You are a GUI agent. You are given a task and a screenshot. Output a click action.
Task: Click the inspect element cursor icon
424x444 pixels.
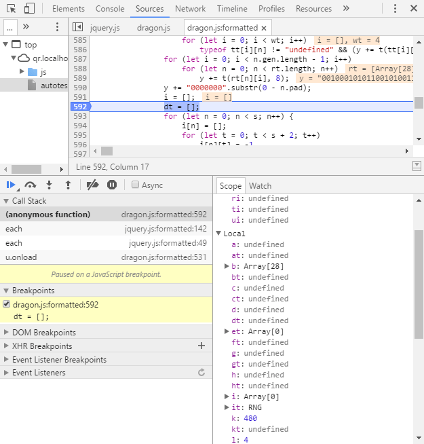click(x=10, y=9)
